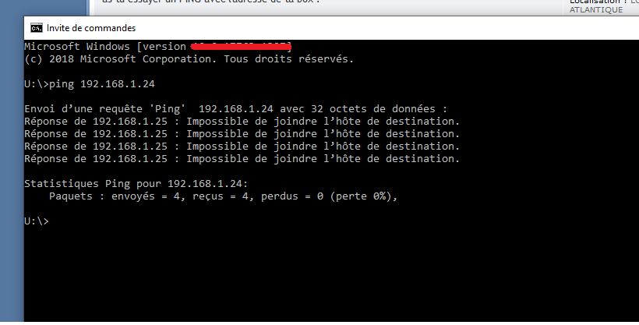The height and width of the screenshot is (325, 639).
Task: Click 'ATLANTIQUE' text in the background page
Action: point(596,10)
